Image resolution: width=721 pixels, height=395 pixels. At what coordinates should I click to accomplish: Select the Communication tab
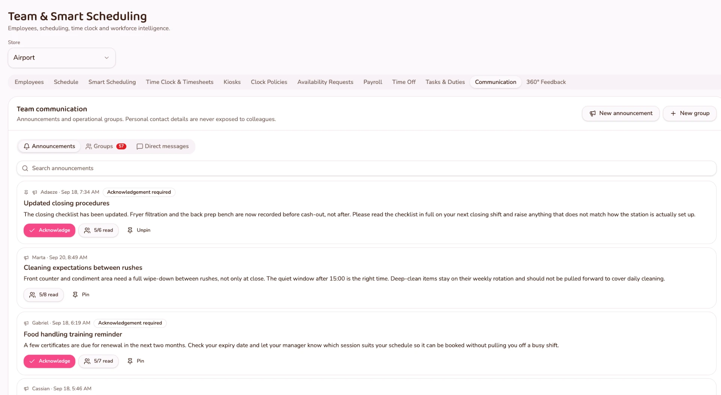496,82
